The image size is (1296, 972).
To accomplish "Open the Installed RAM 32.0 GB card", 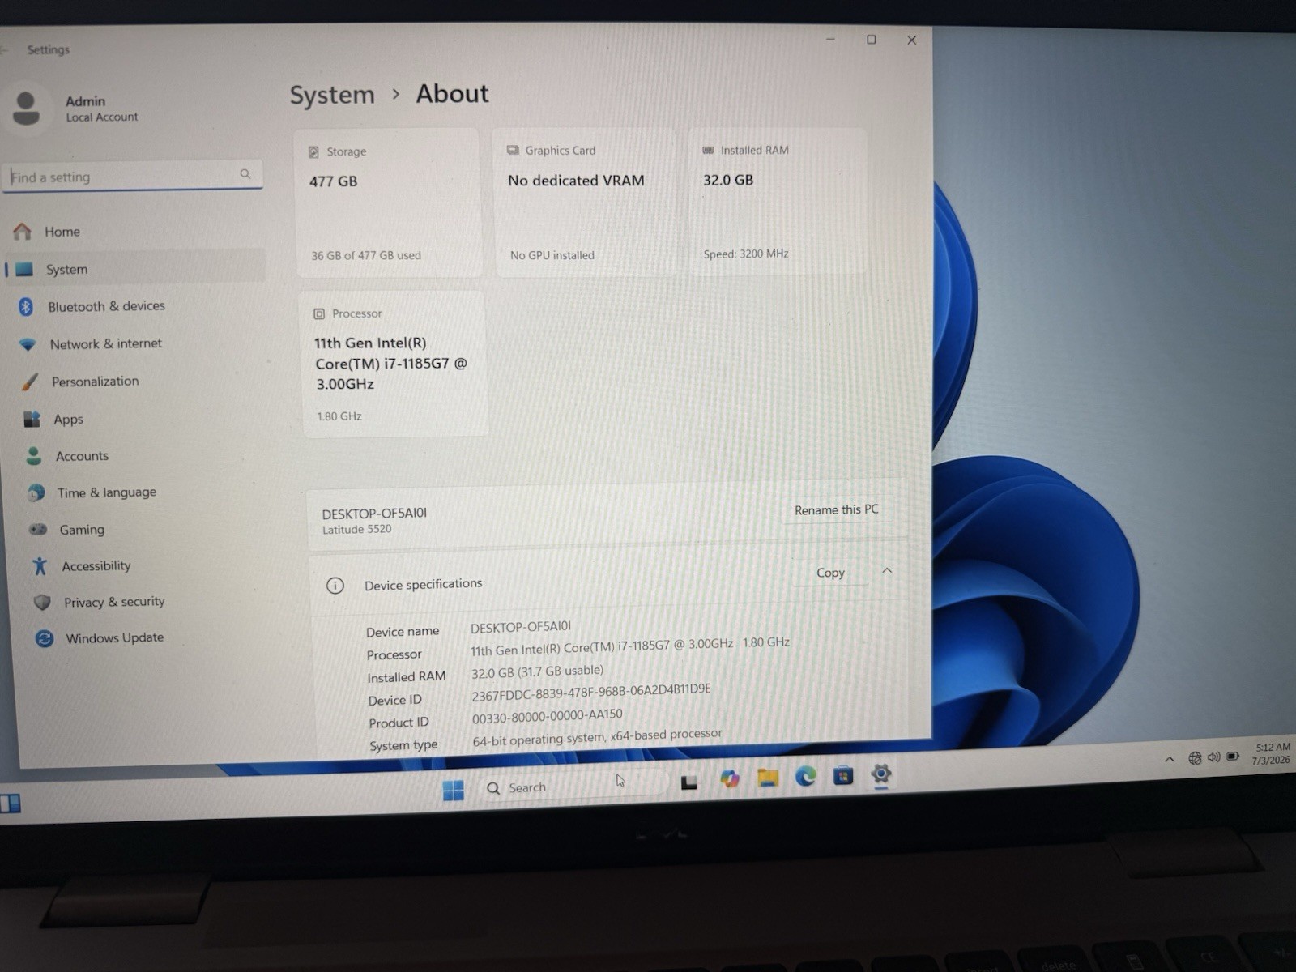I will pos(778,201).
